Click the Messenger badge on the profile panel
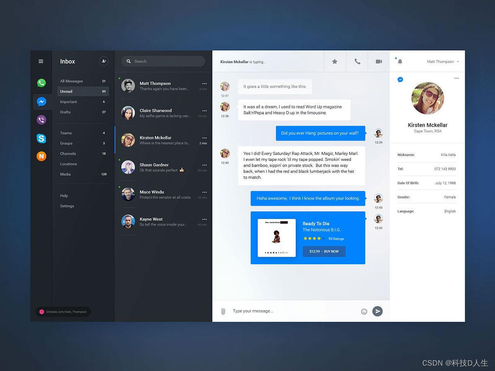Image resolution: width=495 pixels, height=371 pixels. [400, 80]
